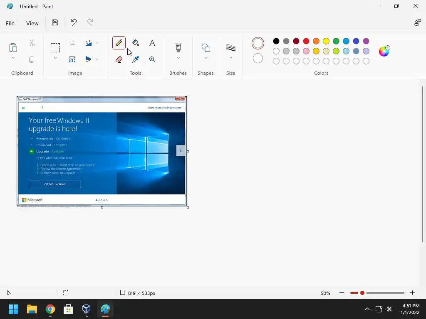The width and height of the screenshot is (426, 319).
Task: Select Color 2 secondary swatch
Action: click(258, 58)
